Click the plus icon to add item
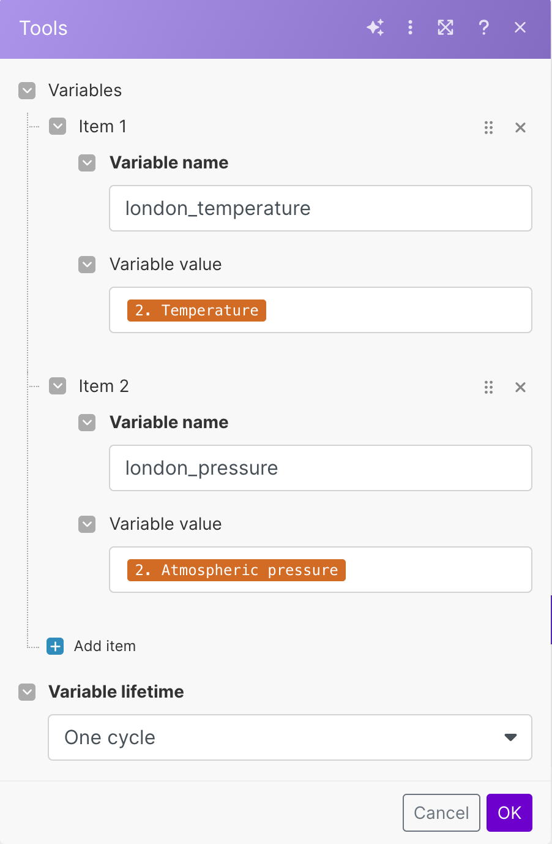 pos(55,646)
